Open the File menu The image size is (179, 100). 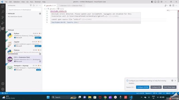tap(6, 2)
